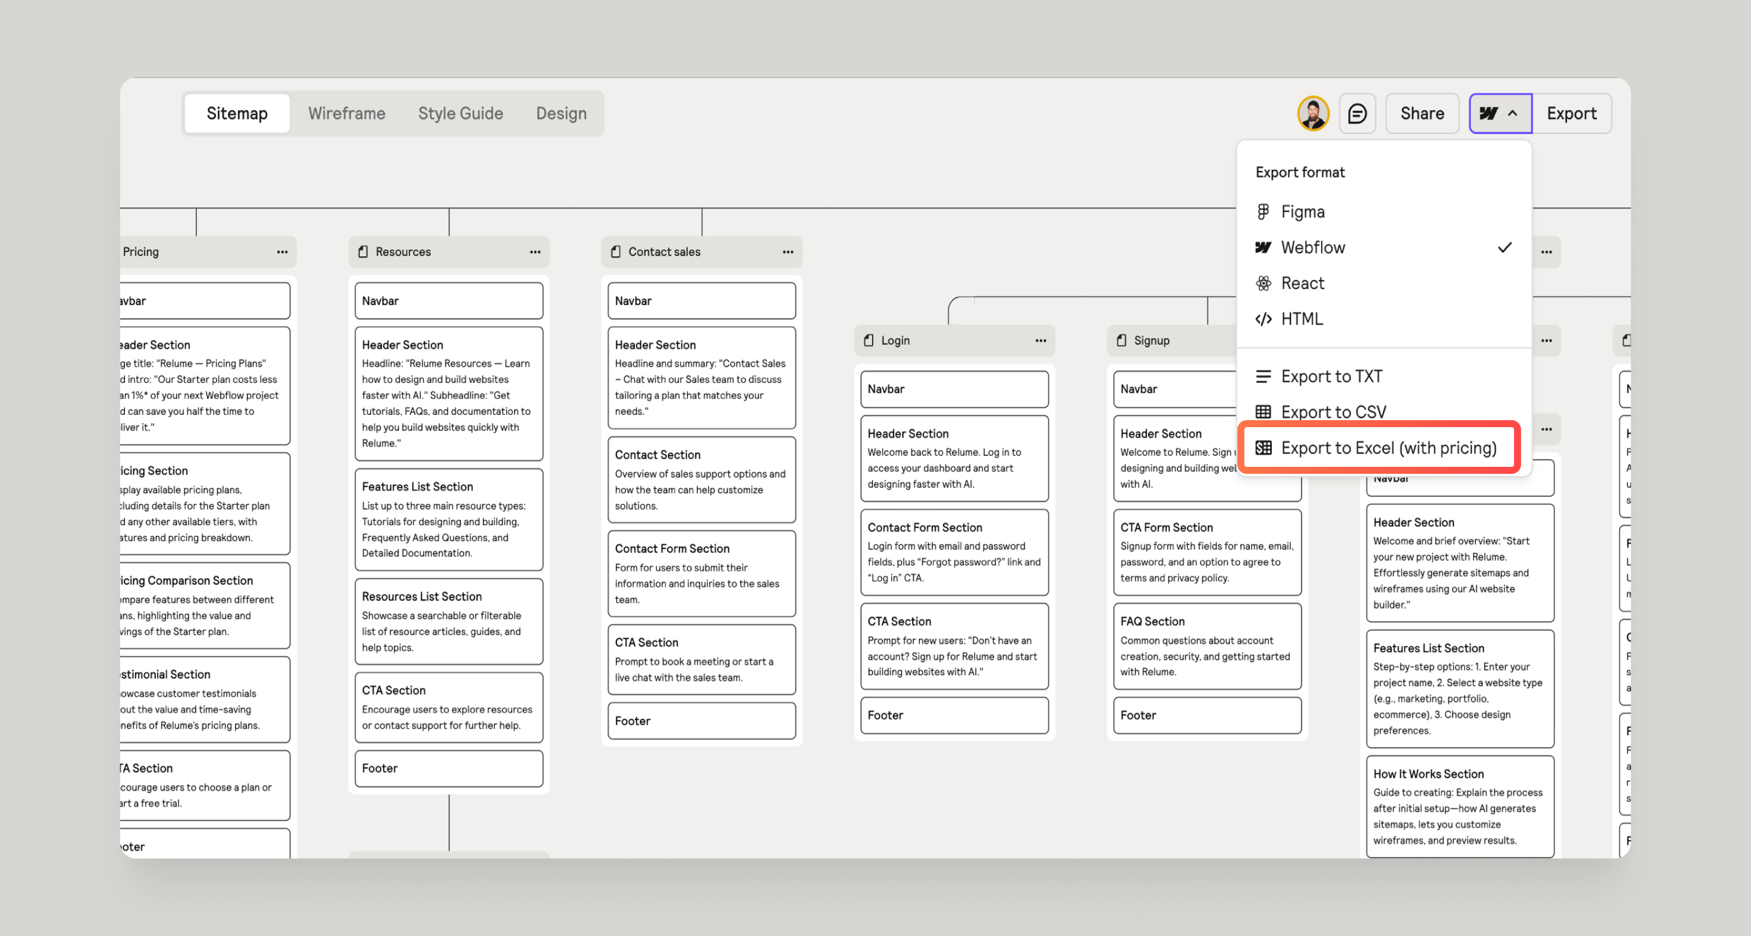Open the Login page three-dot menu

tap(1041, 340)
